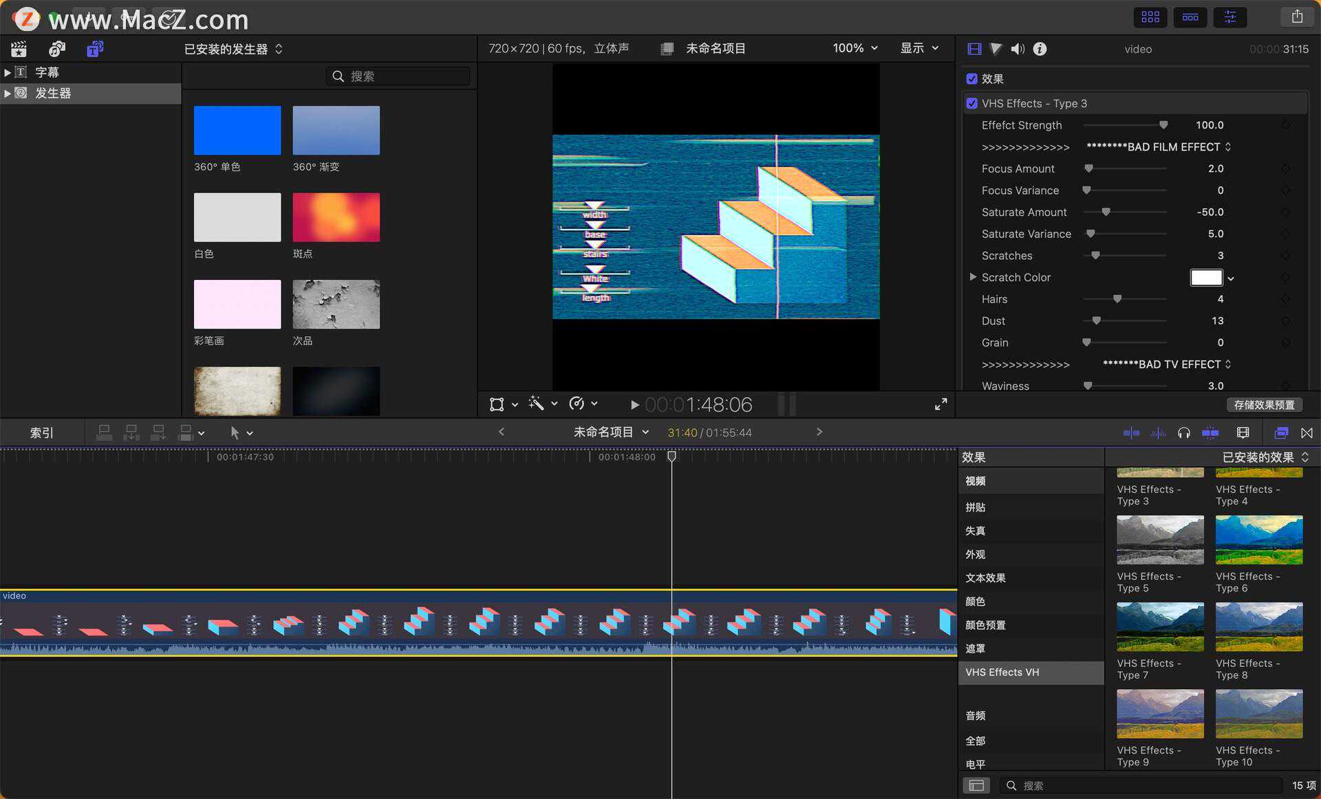Viewport: 1321px width, 799px height.
Task: Expand the Scratch Color disclosure triangle
Action: (972, 276)
